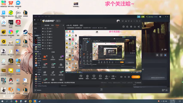Click the lock icon above the preview

[x=127, y=27]
